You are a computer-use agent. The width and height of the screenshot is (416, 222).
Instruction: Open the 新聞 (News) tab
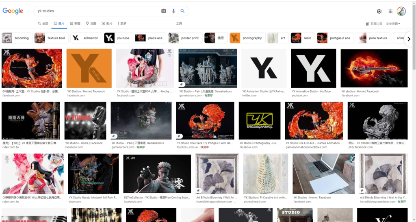pyautogui.click(x=75, y=24)
